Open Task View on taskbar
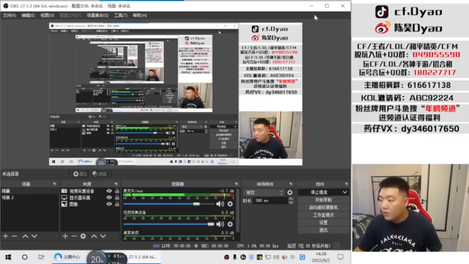This screenshot has width=469, height=264. click(x=41, y=257)
